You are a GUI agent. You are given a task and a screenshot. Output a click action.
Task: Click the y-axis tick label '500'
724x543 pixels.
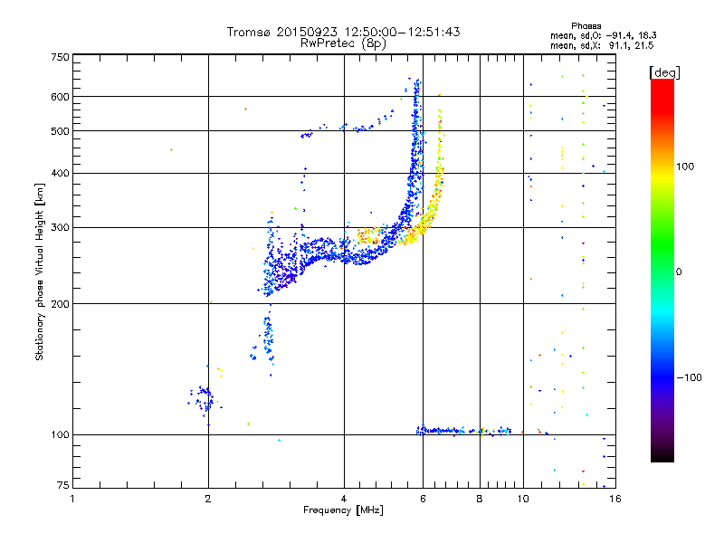60,131
